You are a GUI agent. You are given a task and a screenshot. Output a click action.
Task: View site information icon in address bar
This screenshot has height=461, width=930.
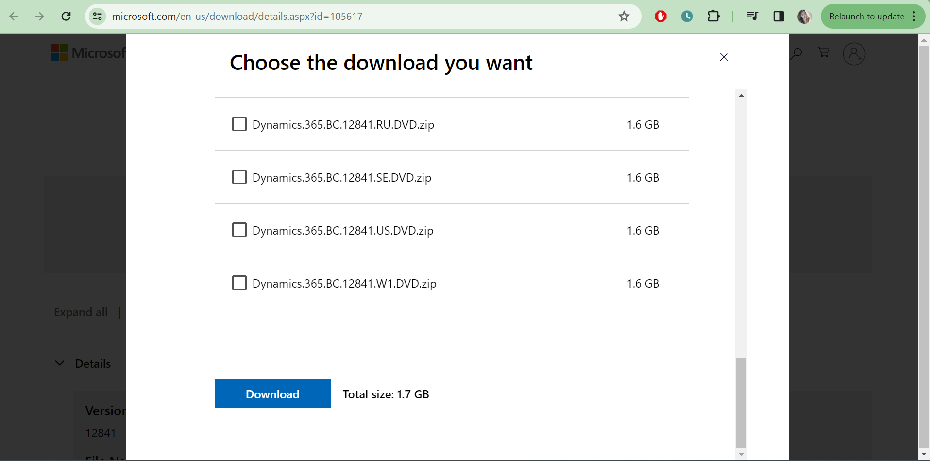pos(98,17)
